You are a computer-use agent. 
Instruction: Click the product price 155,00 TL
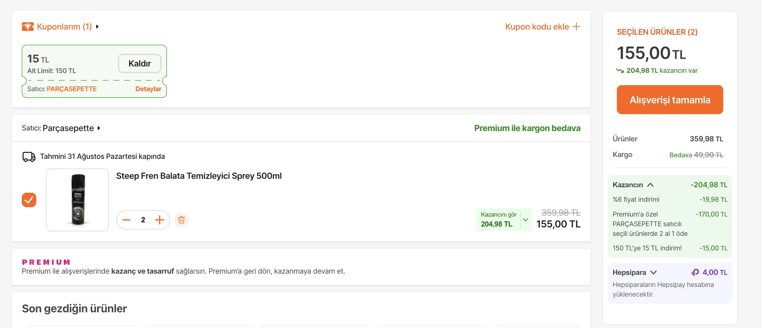pos(558,224)
